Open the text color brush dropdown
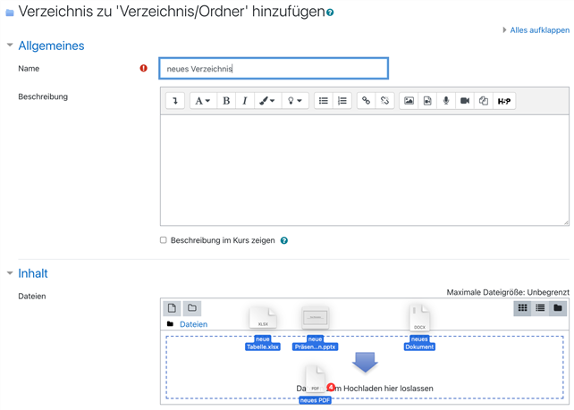 [x=267, y=101]
